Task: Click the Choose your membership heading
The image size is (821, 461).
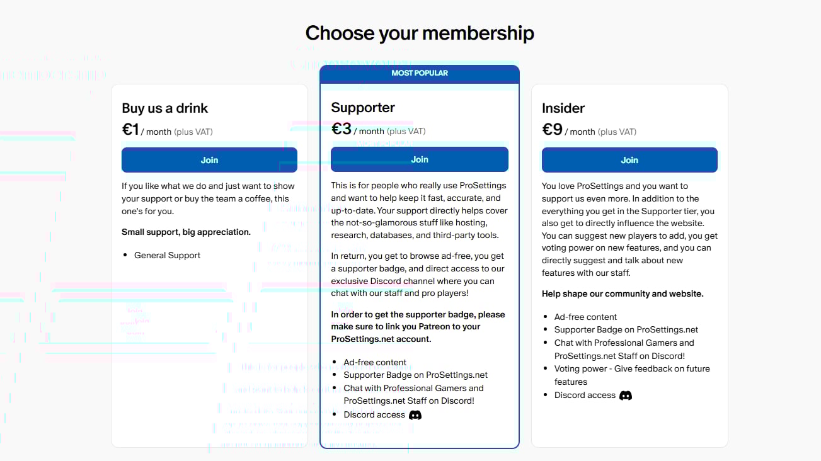Action: tap(420, 33)
